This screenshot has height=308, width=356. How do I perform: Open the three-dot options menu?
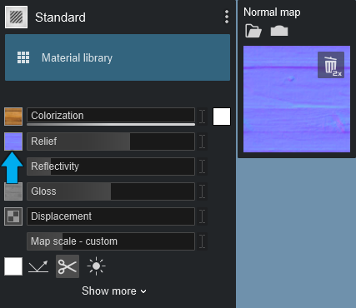point(227,17)
